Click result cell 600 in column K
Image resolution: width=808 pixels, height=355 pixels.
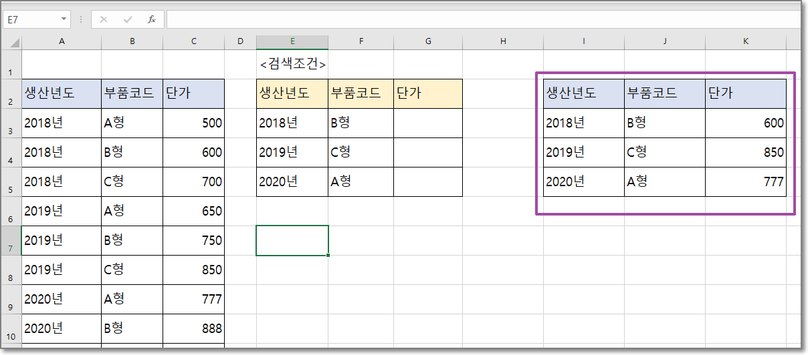coord(746,123)
